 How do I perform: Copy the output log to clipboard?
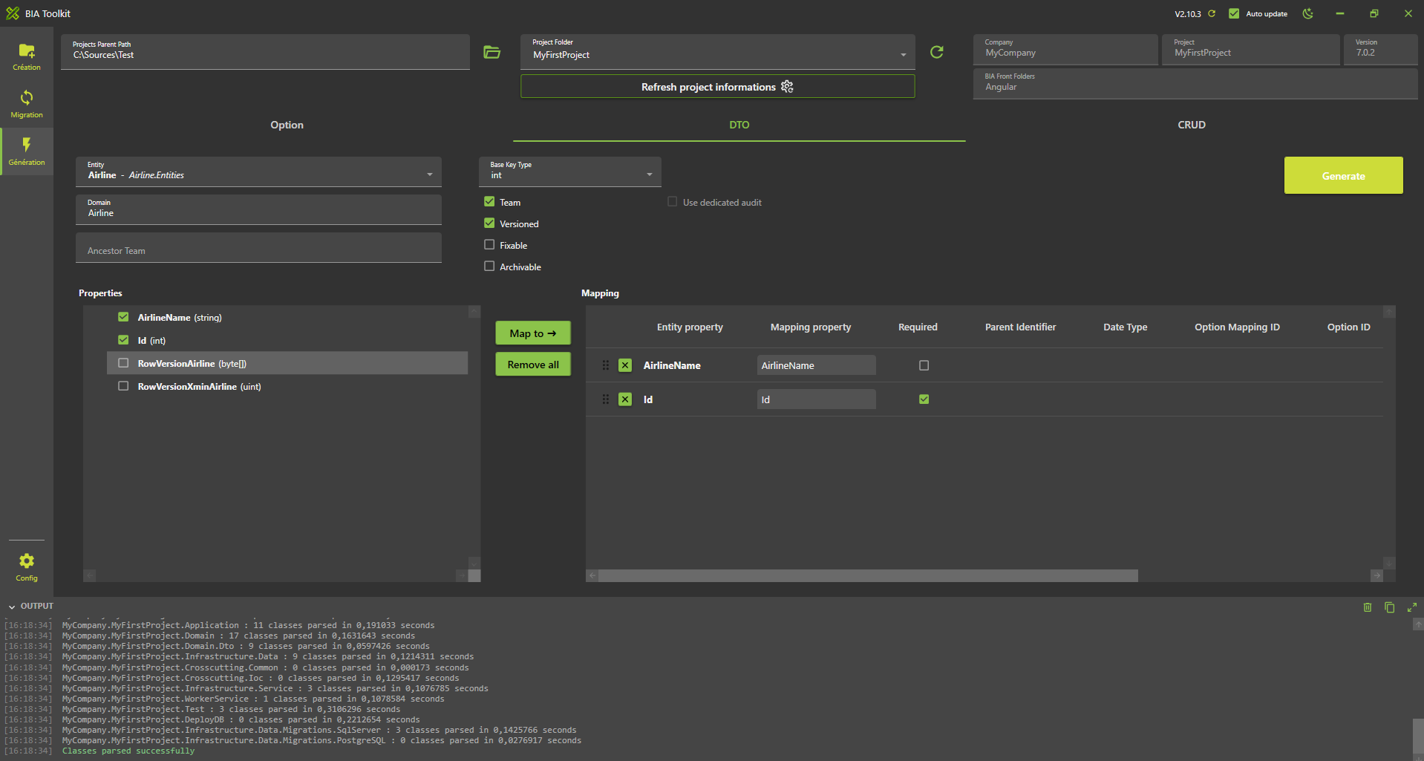pyautogui.click(x=1390, y=607)
